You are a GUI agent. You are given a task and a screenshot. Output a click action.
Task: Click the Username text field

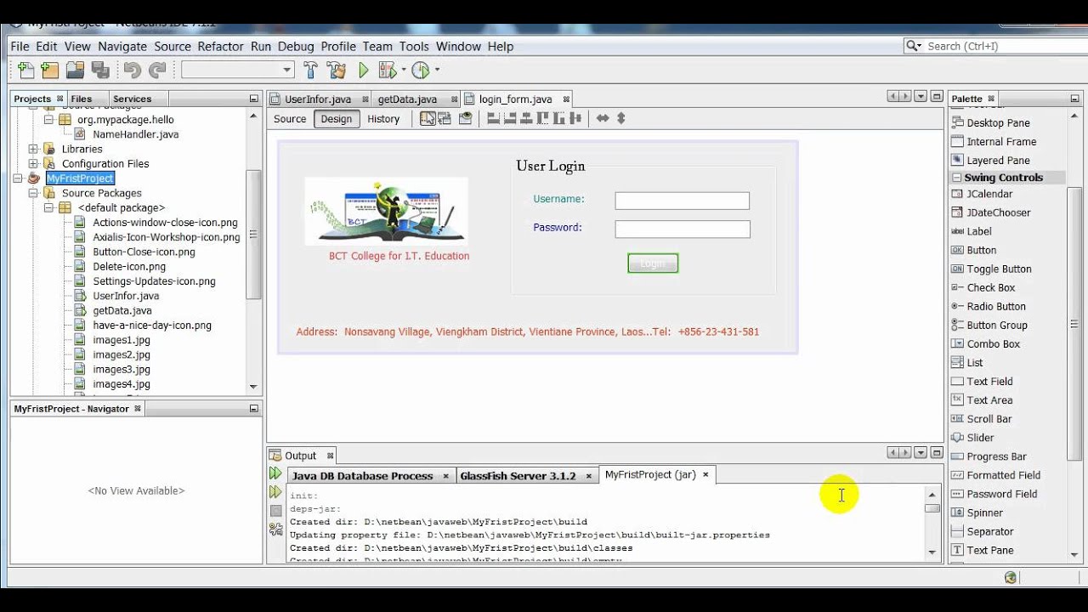pyautogui.click(x=683, y=201)
